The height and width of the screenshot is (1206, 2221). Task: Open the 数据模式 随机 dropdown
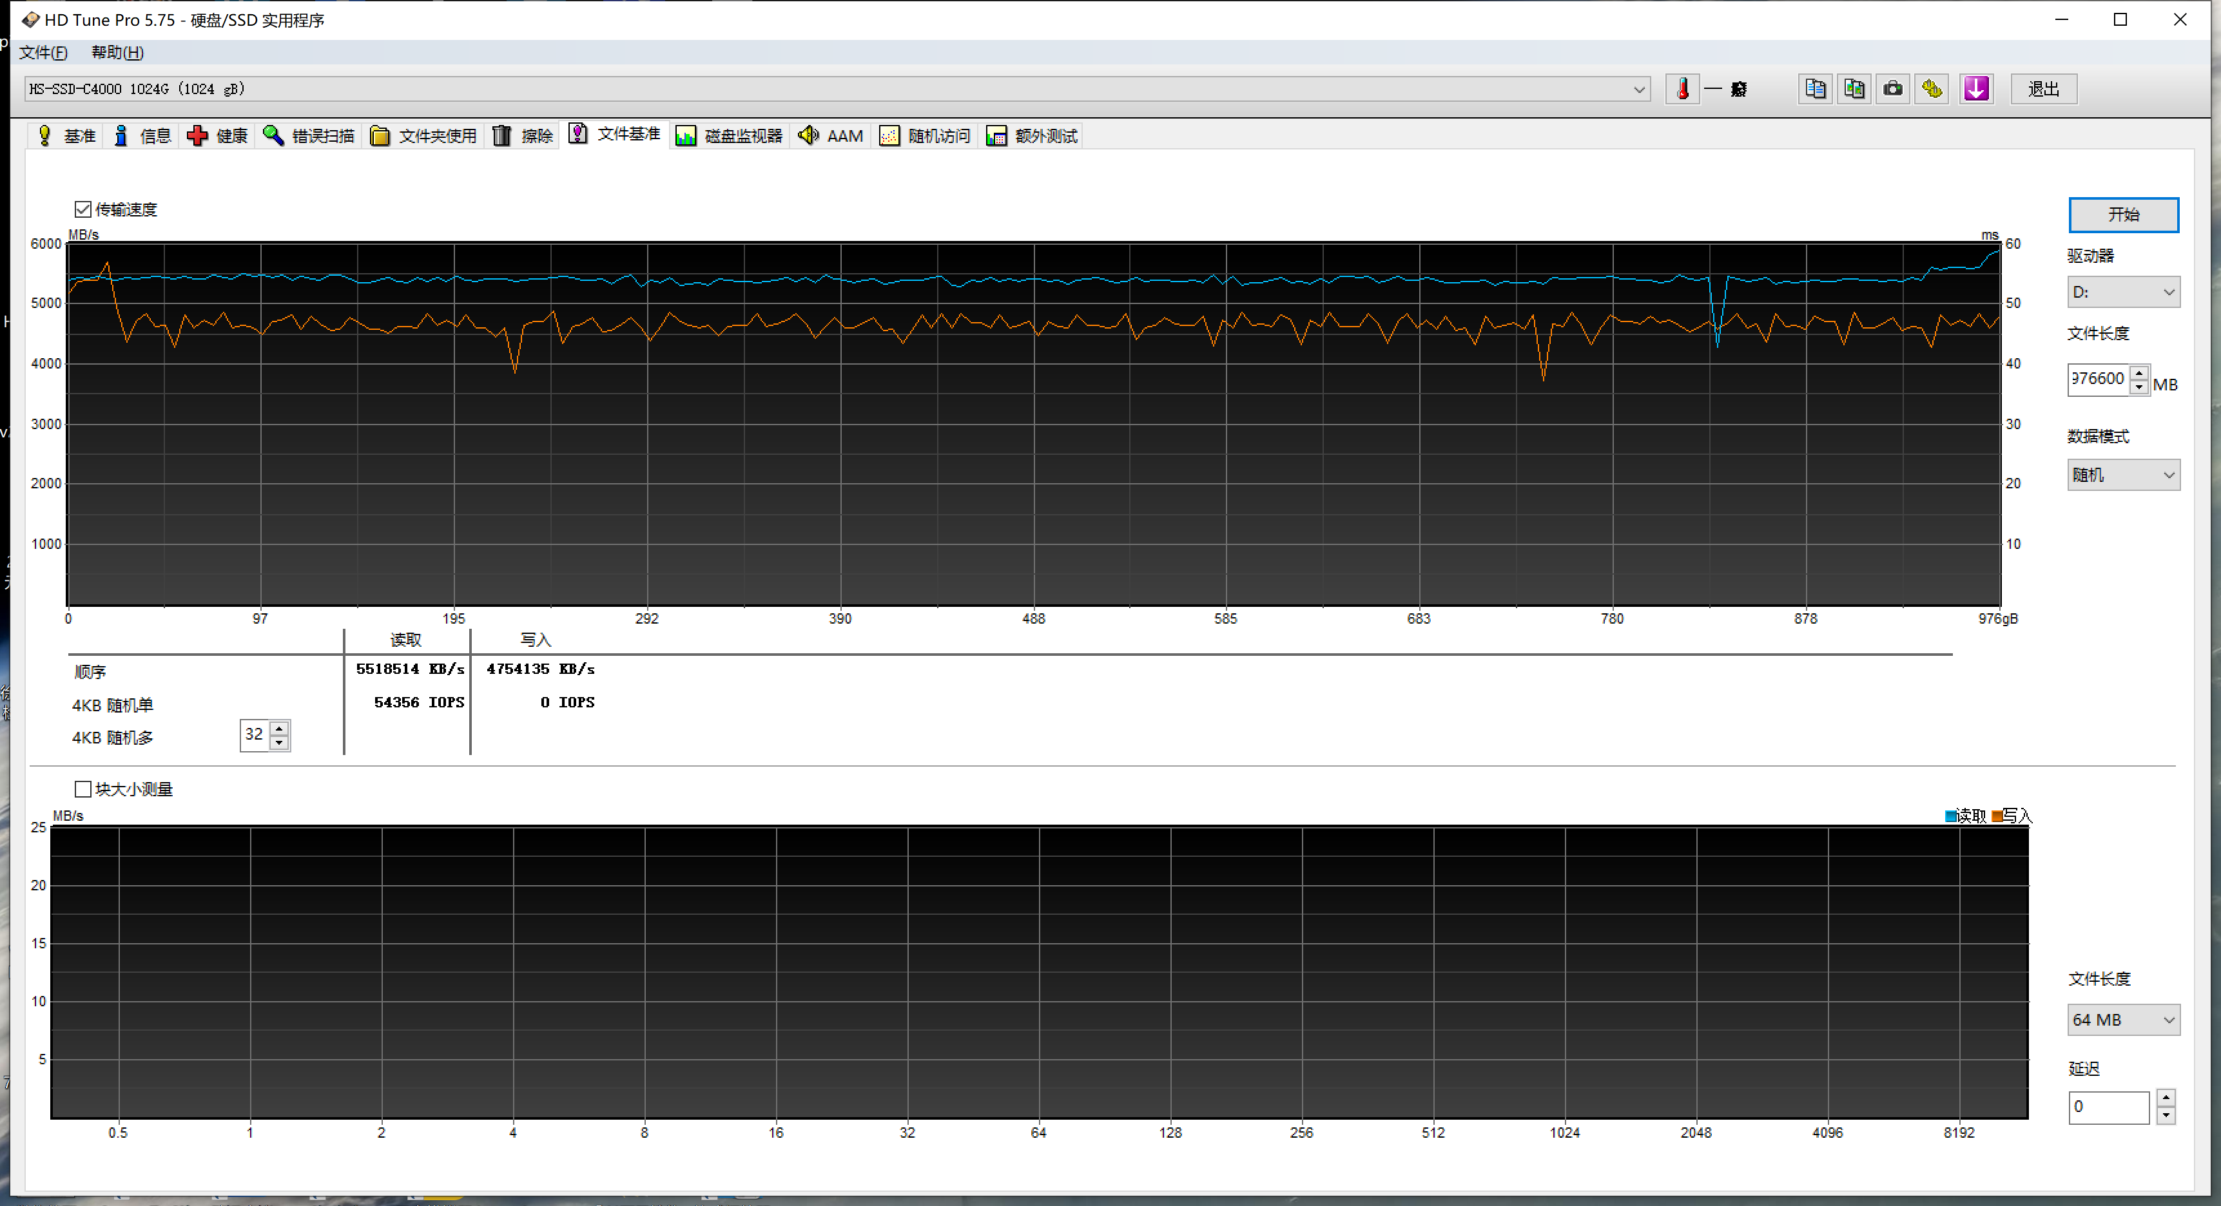[x=2122, y=475]
